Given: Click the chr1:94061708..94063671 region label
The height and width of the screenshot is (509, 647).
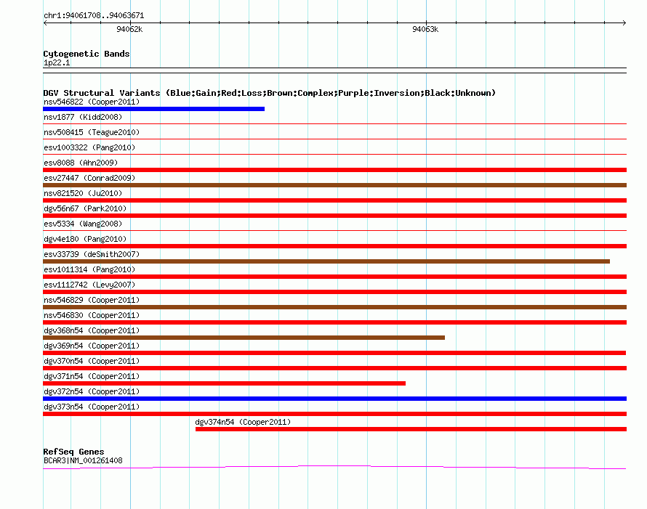Looking at the screenshot, I should pyautogui.click(x=94, y=15).
